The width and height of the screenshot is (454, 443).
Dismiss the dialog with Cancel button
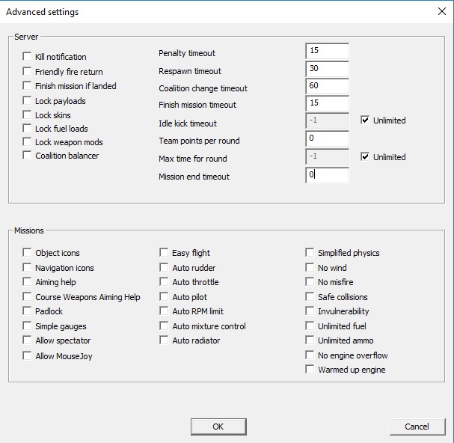point(417,427)
